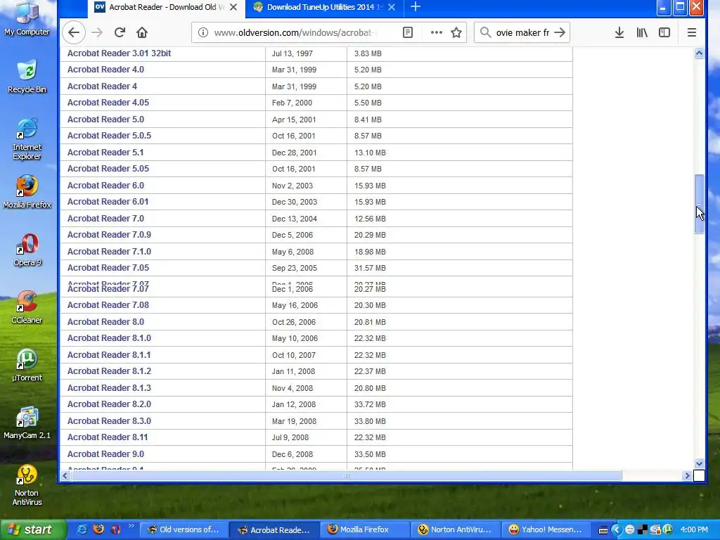Select Internet Explorer desktop shortcut
The width and height of the screenshot is (720, 540).
[27, 139]
